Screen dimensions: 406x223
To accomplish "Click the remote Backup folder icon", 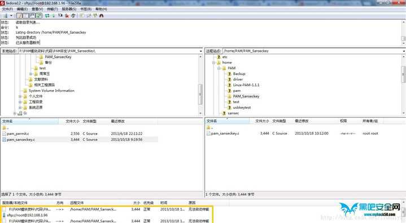I will 229,74.
